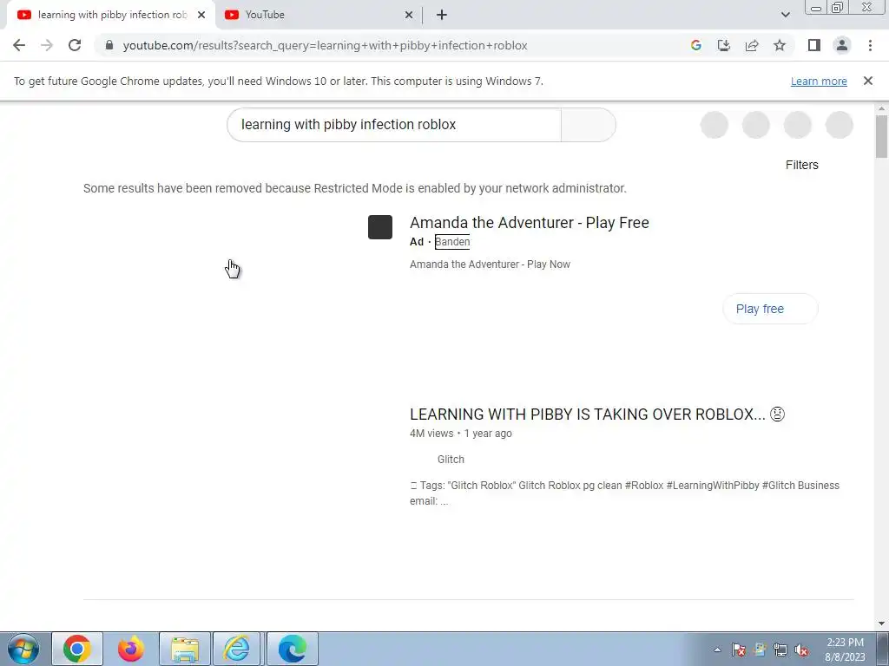Viewport: 889px width, 666px height.
Task: Install app icon in address bar
Action: pos(723,45)
